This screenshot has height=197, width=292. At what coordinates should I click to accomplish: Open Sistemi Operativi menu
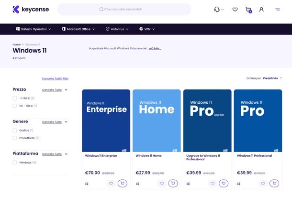(x=34, y=29)
